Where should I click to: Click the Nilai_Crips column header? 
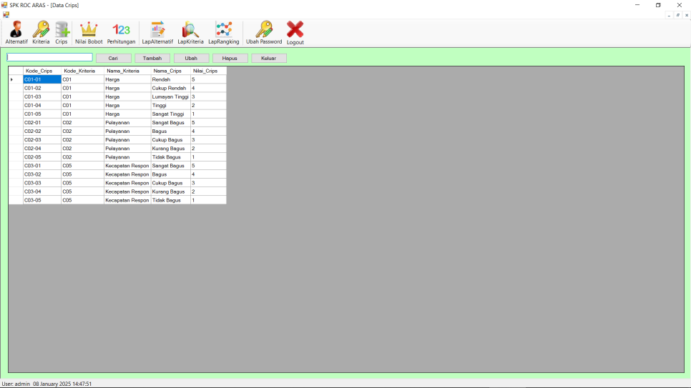pyautogui.click(x=207, y=71)
